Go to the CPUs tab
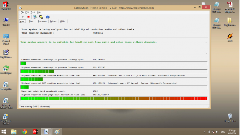This screenshot has height=135, width=240. [62, 21]
